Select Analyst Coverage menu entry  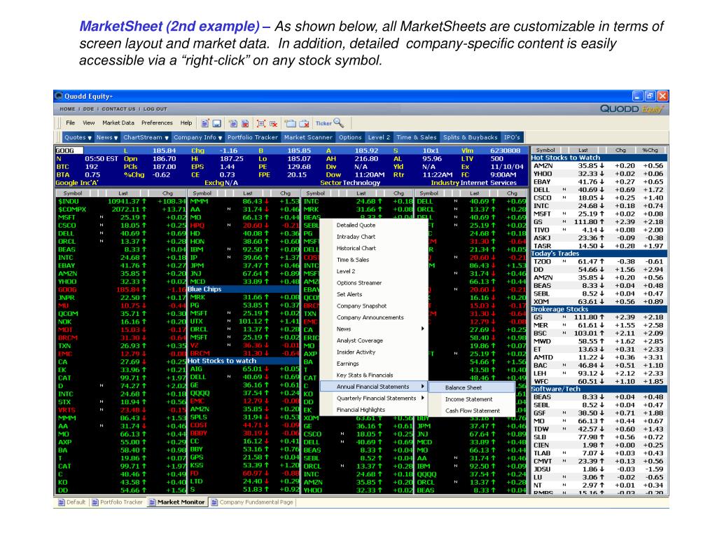(359, 340)
